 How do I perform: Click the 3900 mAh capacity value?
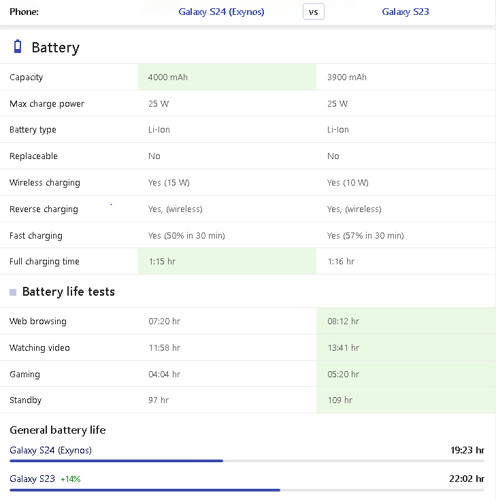coord(347,77)
